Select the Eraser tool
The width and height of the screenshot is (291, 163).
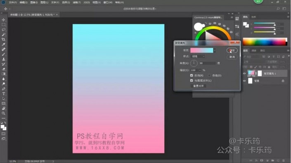[x=4, y=69]
